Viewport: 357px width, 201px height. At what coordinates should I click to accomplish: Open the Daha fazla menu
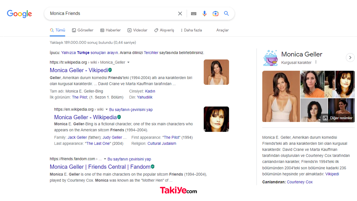(191, 30)
